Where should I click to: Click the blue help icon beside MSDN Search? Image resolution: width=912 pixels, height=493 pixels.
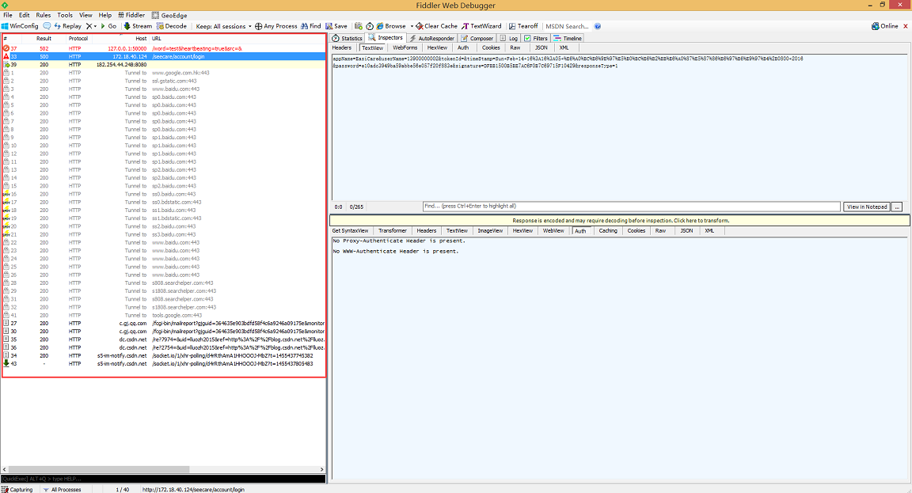coord(598,26)
